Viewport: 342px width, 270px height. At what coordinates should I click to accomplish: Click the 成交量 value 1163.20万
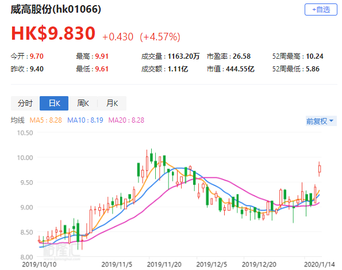tap(183, 56)
